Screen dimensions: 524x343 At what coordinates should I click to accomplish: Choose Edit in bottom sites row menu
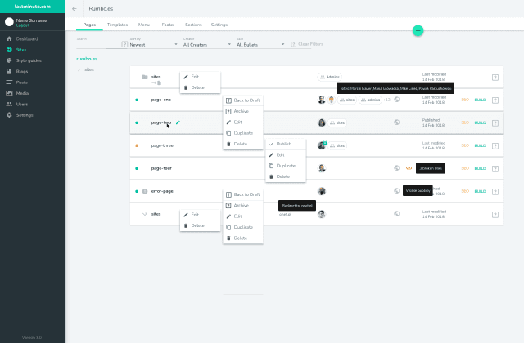(200, 215)
